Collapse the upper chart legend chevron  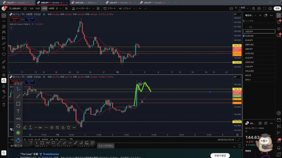pos(11,28)
